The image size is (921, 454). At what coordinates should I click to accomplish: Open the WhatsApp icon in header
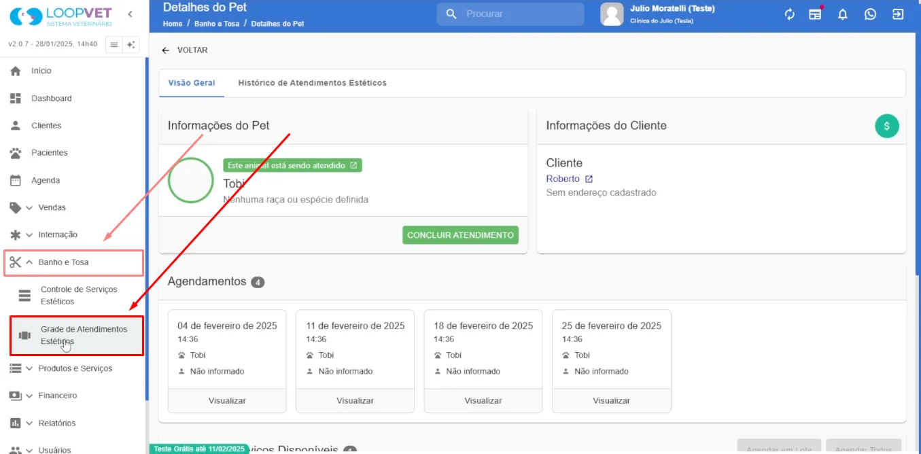(870, 14)
